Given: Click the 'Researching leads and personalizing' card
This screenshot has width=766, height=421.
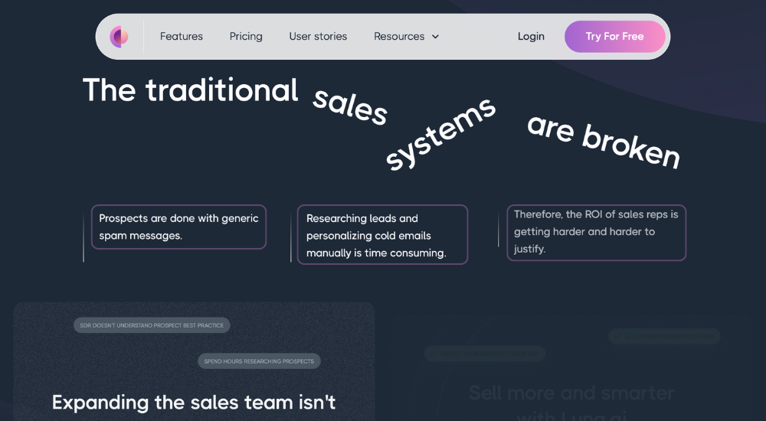Looking at the screenshot, I should tap(382, 234).
